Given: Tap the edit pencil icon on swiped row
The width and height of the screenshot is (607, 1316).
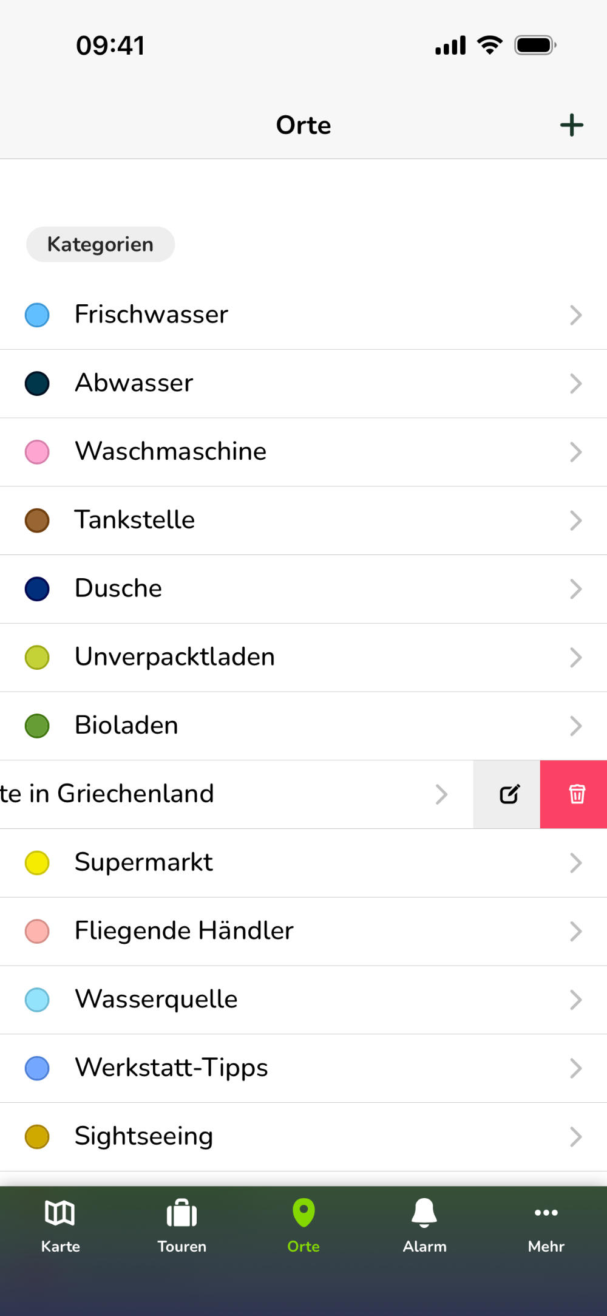Looking at the screenshot, I should point(509,794).
